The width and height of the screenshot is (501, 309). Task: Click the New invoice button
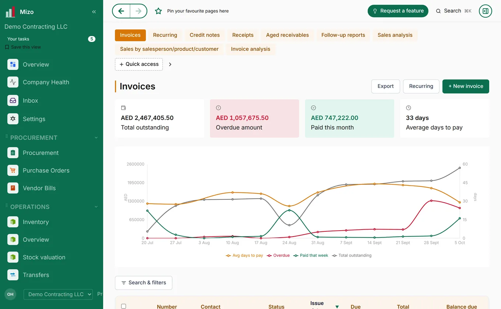[x=466, y=86]
